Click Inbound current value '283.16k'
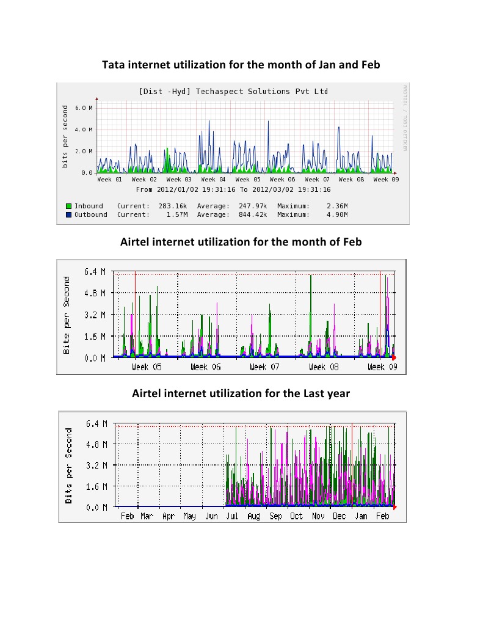The height and width of the screenshot is (625, 483). (x=173, y=206)
